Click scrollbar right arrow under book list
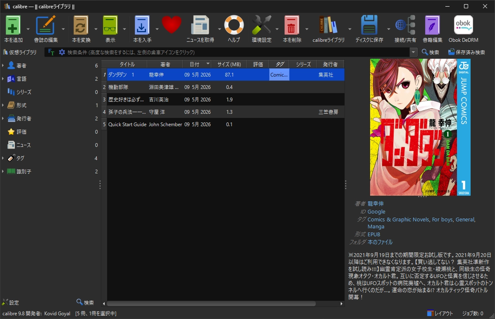Screen dimensions: 495x319 tap(341, 304)
